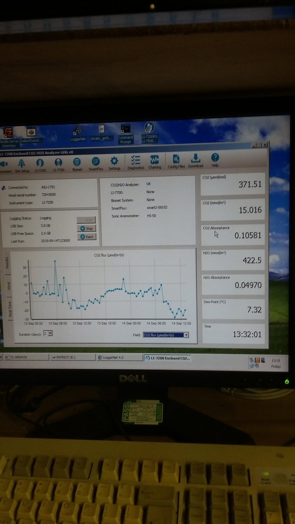
Task: Click the Download icon
Action: (x=196, y=161)
